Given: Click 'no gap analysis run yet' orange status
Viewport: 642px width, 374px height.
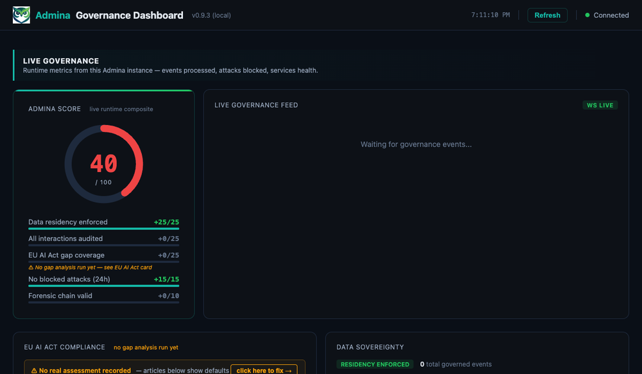Looking at the screenshot, I should click(x=146, y=348).
